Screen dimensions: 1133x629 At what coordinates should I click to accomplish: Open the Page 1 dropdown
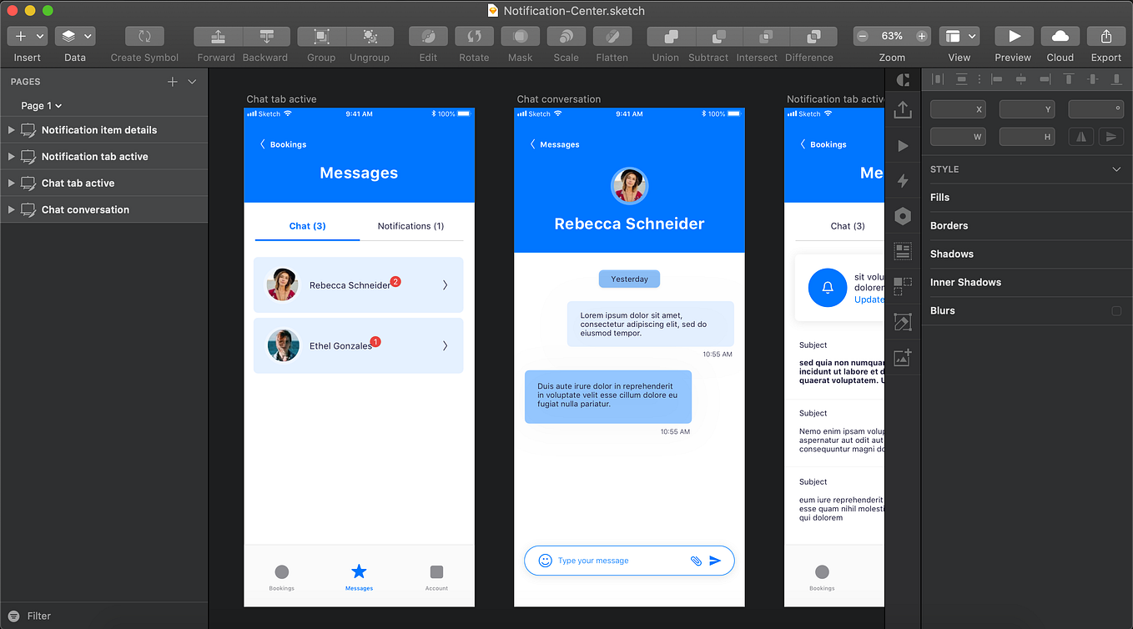pyautogui.click(x=42, y=106)
